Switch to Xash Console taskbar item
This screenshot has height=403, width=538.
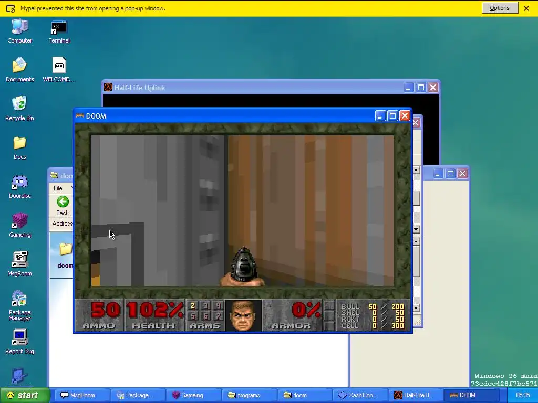360,395
